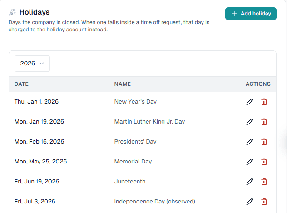Remove the Presidents' Day holiday

264,142
